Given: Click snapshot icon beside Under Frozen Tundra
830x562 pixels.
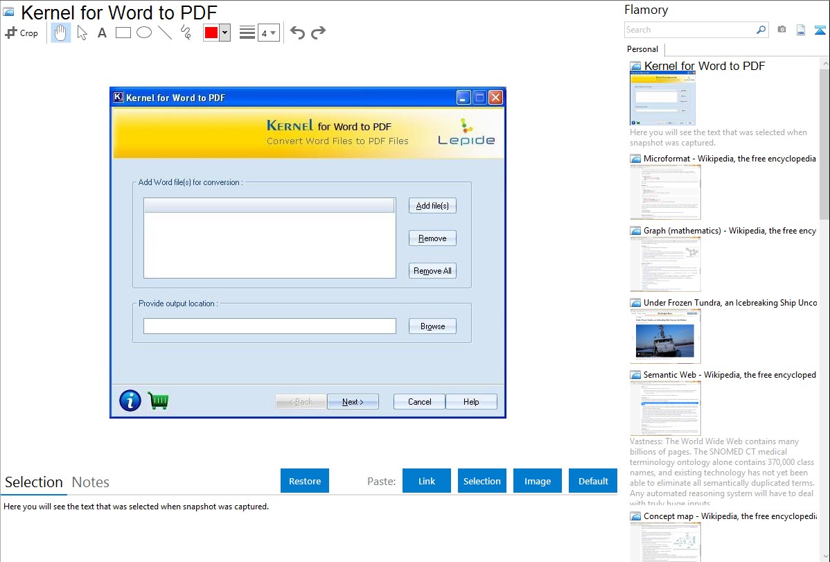Looking at the screenshot, I should pos(636,303).
